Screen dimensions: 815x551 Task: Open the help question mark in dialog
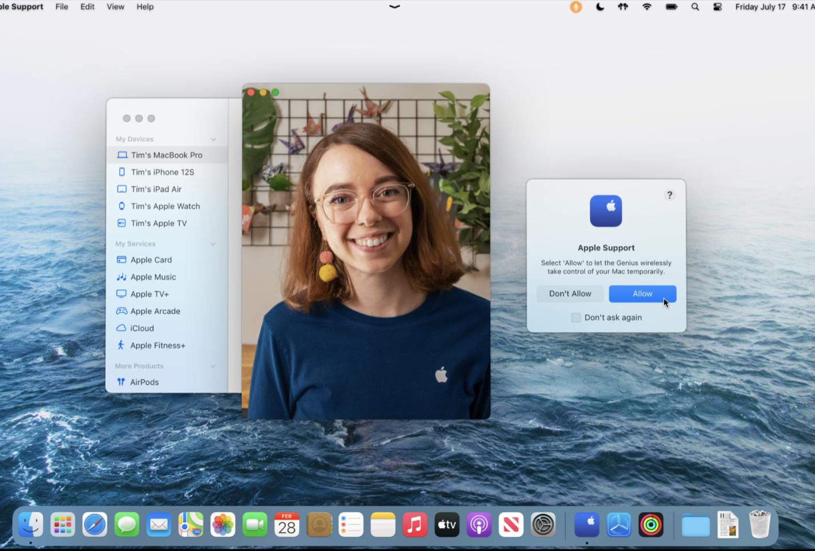[x=669, y=195]
